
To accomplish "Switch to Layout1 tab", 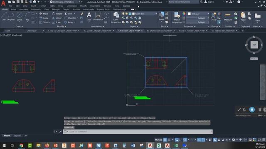I will click(x=17, y=136).
